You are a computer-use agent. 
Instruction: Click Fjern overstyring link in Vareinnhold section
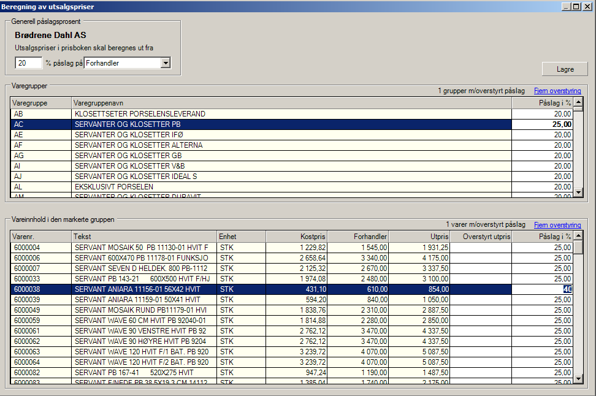(x=557, y=225)
